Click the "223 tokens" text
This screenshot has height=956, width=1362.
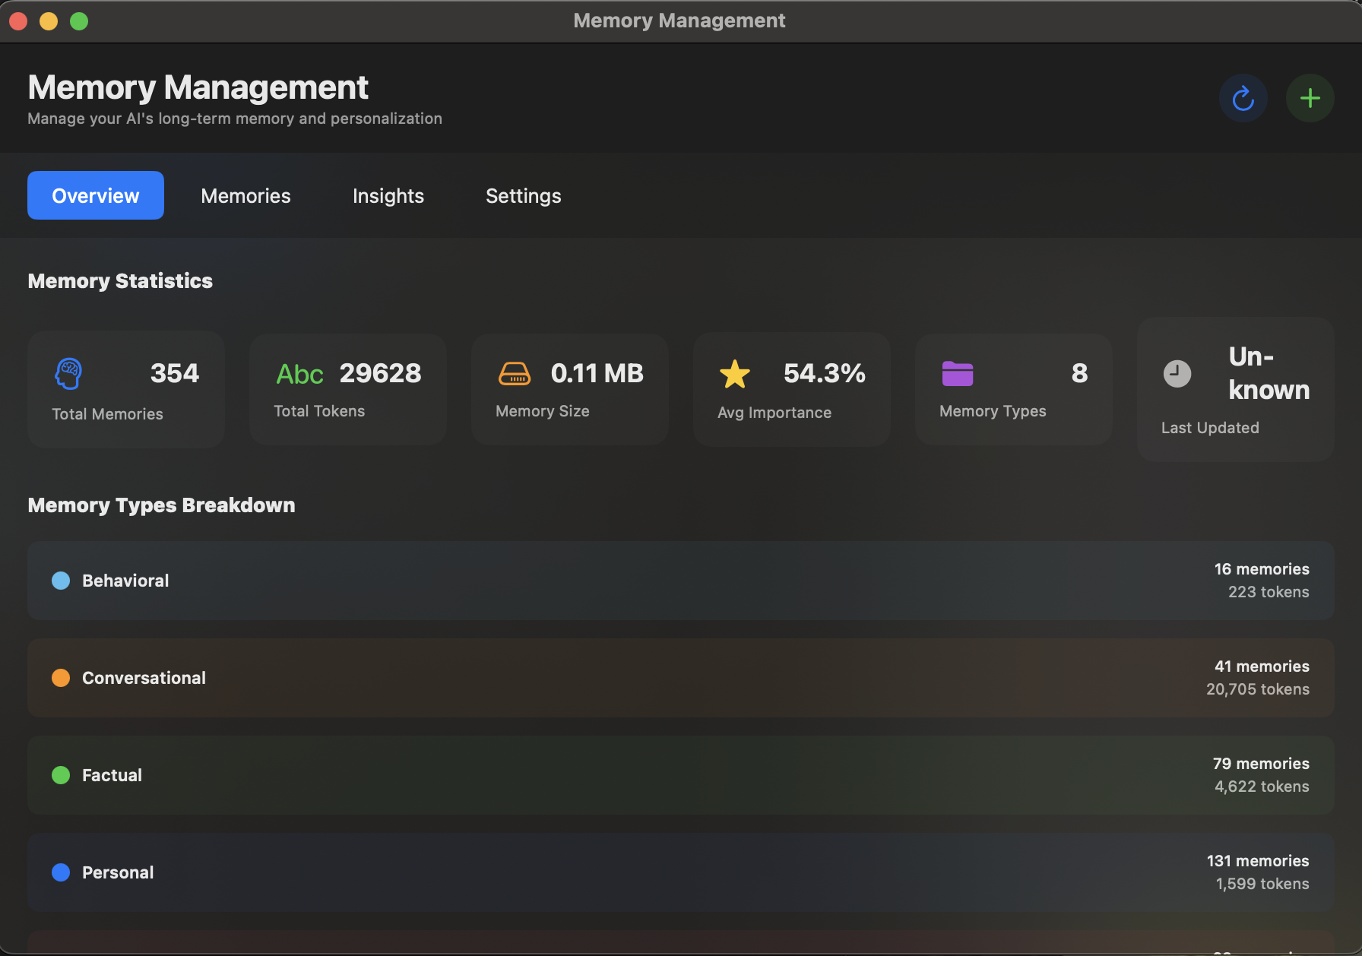[1269, 592]
